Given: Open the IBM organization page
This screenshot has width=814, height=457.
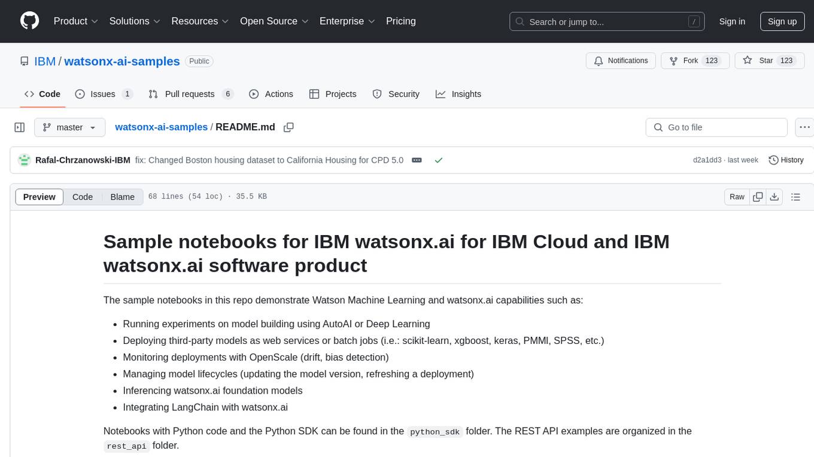Looking at the screenshot, I should tap(45, 61).
